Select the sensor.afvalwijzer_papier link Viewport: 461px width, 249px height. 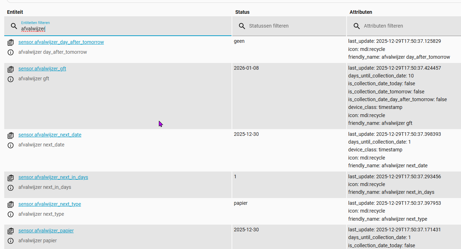(46, 231)
